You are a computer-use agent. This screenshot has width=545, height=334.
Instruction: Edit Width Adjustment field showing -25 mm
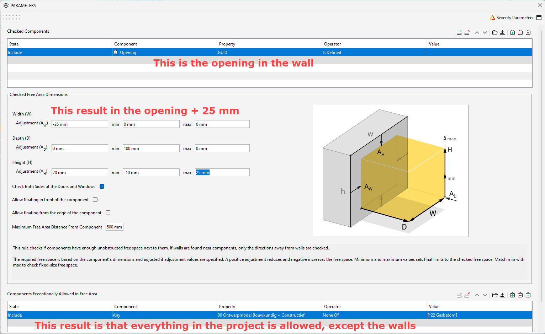coord(80,124)
